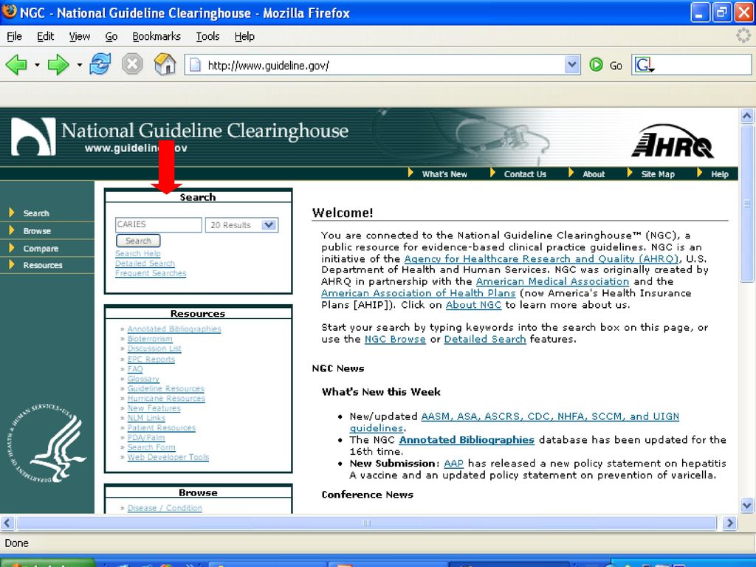Viewport: 756px width, 567px height.
Task: Open the Glossary link
Action: tap(143, 379)
